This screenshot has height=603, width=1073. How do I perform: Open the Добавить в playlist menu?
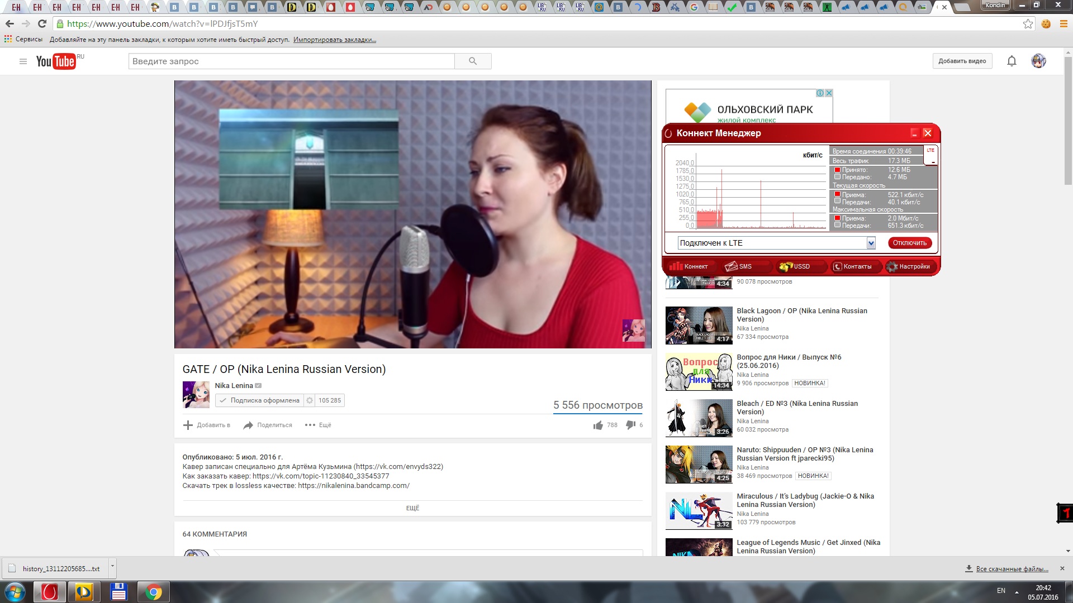click(207, 425)
